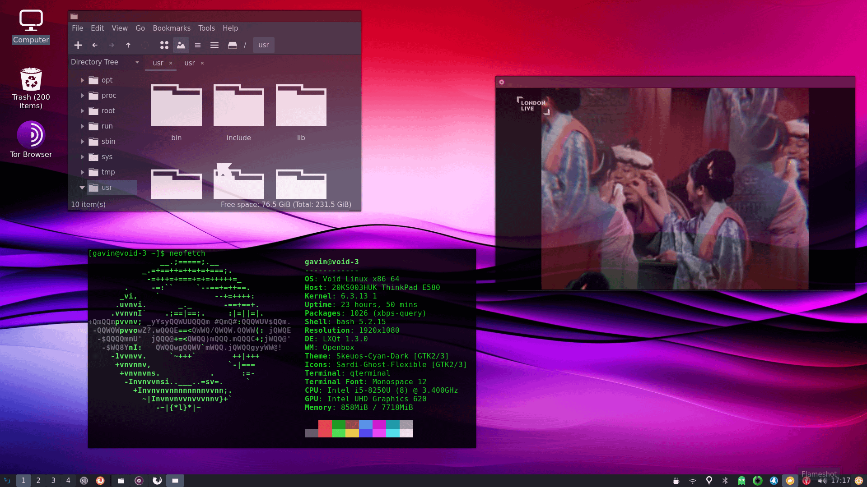Switch to icon view in file manager
The height and width of the screenshot is (487, 867).
[164, 45]
